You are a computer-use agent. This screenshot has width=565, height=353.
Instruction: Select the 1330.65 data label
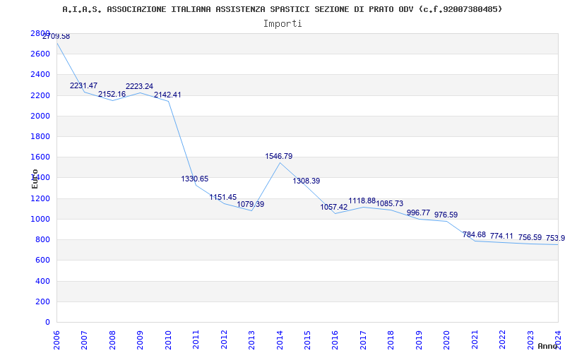pyautogui.click(x=195, y=179)
